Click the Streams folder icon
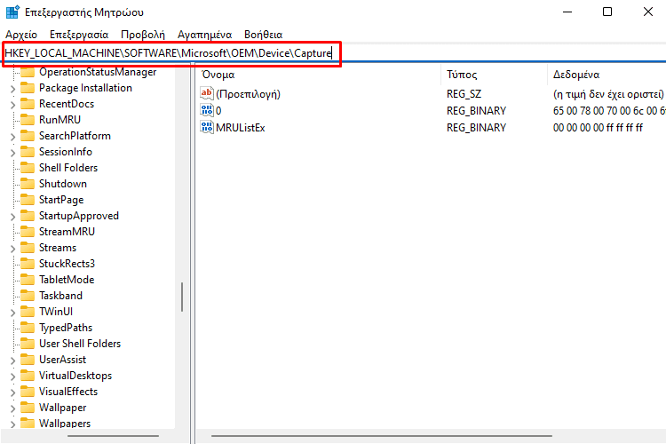Viewport: 666px width, 444px height. (28, 248)
